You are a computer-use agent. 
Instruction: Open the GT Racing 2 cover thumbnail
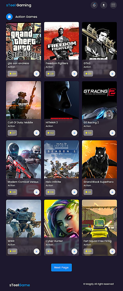click(x=99, y=100)
